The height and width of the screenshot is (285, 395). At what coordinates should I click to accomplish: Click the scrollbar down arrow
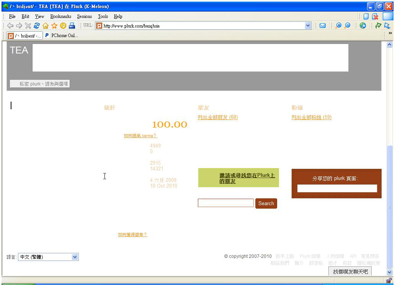click(x=390, y=272)
